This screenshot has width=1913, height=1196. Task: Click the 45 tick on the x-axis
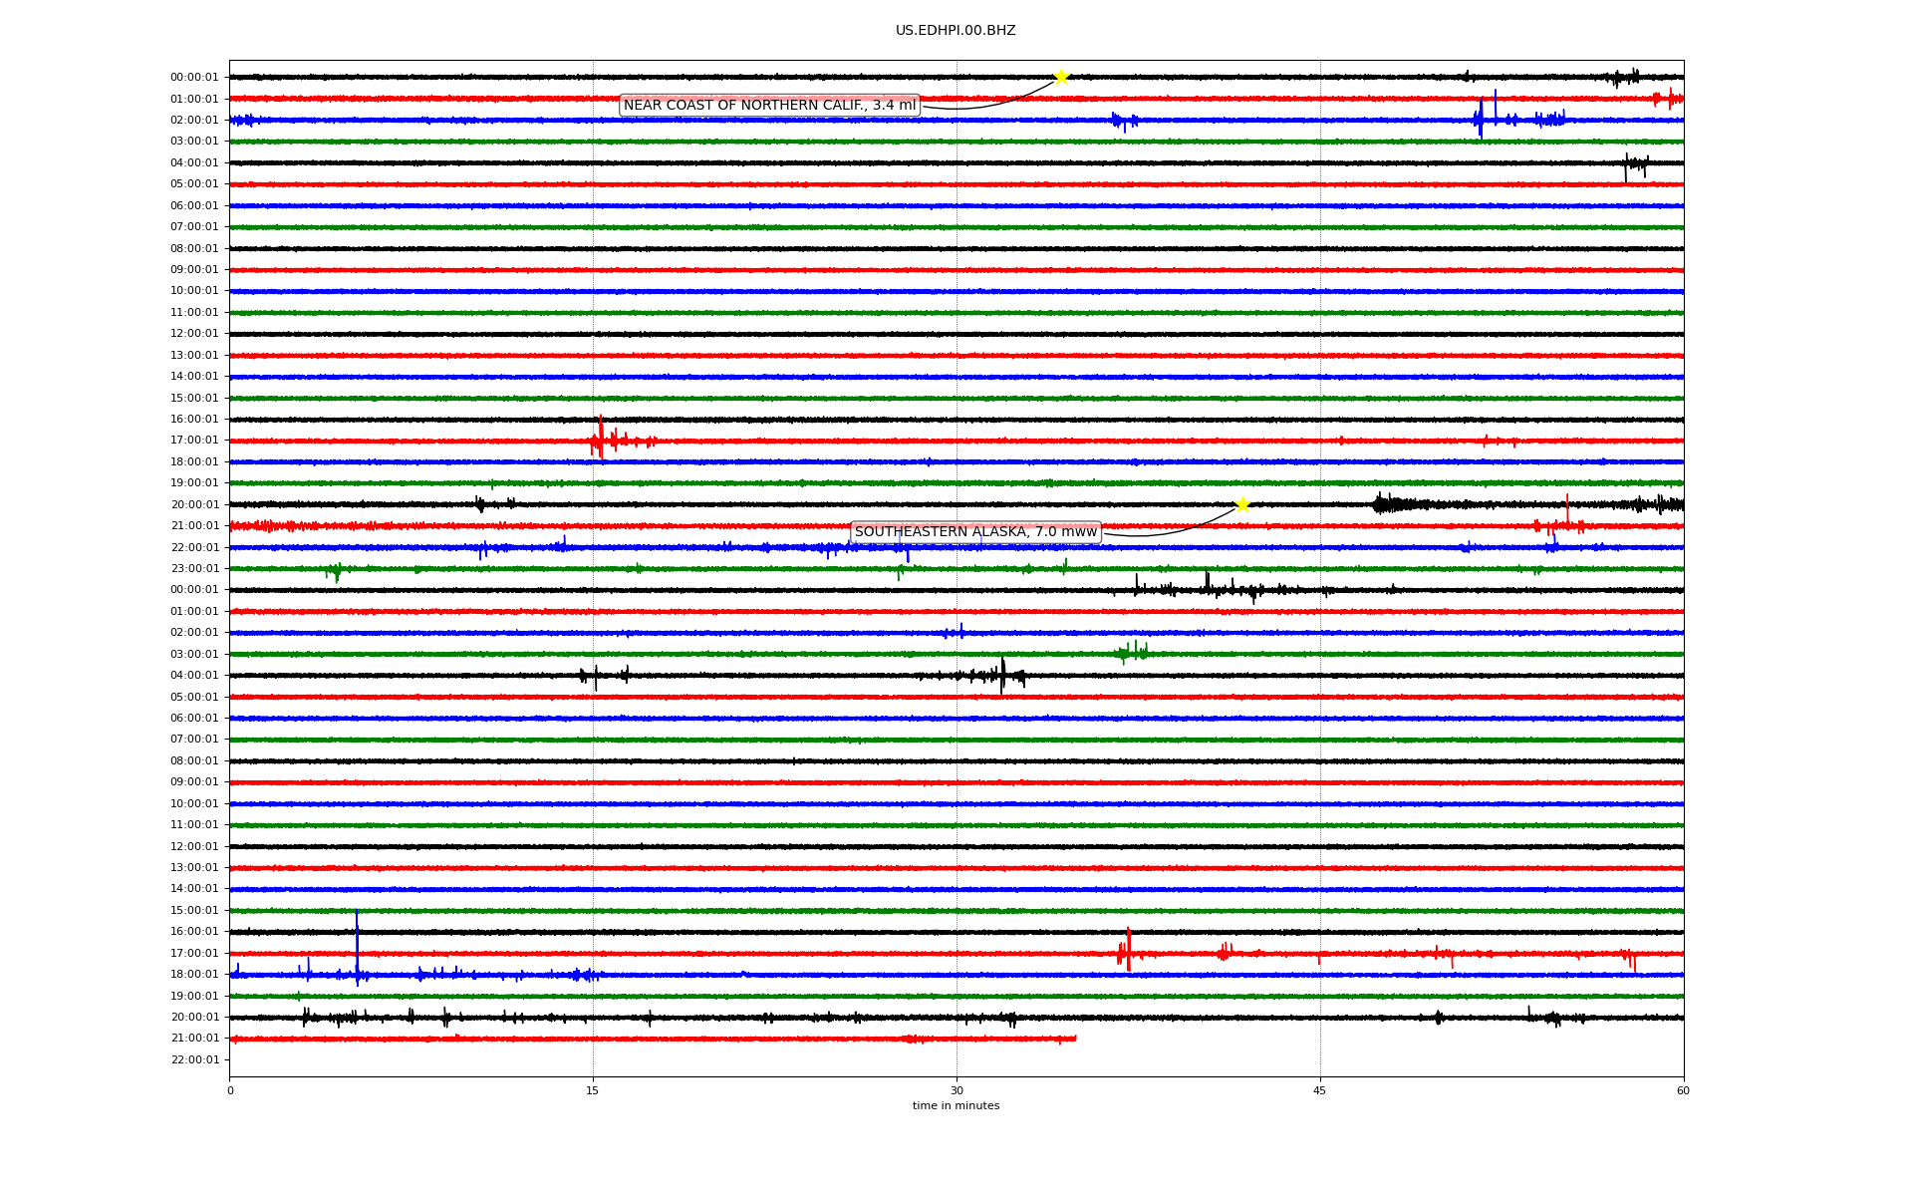point(1320,1090)
